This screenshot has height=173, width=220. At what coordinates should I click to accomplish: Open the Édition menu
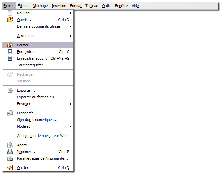(23, 6)
